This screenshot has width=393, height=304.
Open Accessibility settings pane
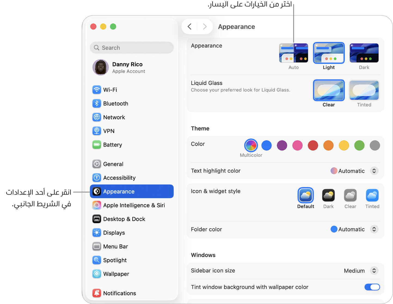coord(132,178)
